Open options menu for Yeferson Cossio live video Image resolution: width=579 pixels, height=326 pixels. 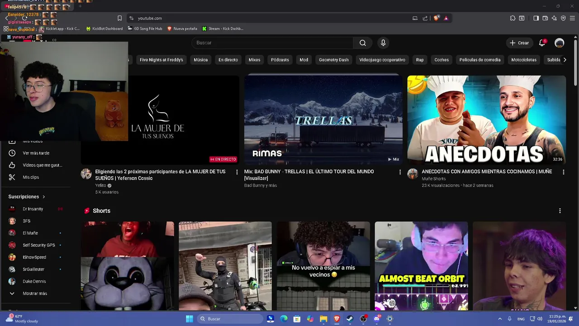pyautogui.click(x=237, y=172)
